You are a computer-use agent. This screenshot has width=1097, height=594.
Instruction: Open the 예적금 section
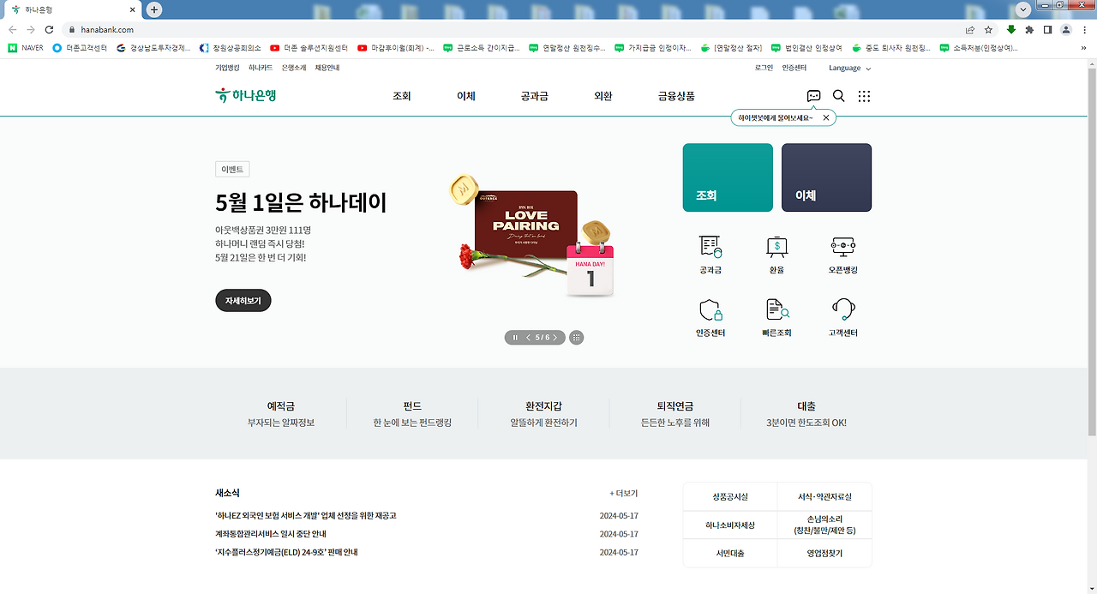281,414
